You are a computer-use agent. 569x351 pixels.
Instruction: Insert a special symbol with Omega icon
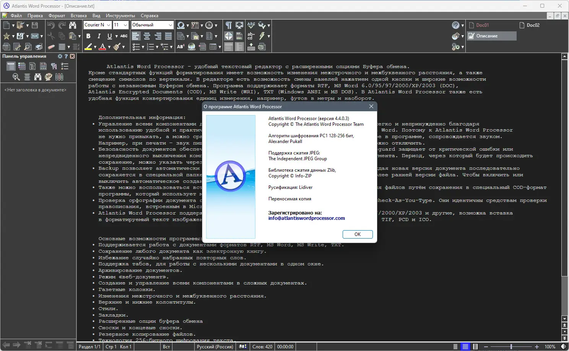point(180,25)
